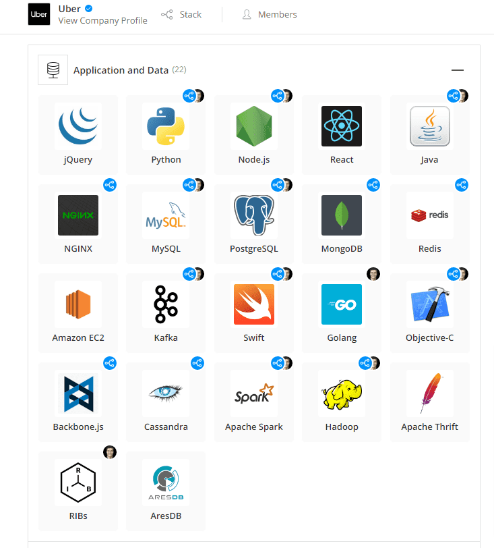Image resolution: width=494 pixels, height=548 pixels.
Task: Open the Backbone.js logo
Action: pyautogui.click(x=78, y=393)
